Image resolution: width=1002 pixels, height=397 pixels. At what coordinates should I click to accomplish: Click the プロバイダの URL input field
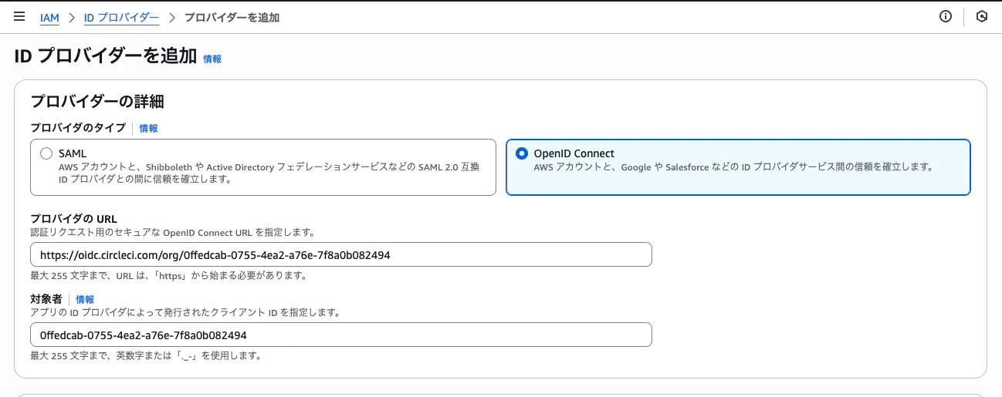pyautogui.click(x=341, y=254)
